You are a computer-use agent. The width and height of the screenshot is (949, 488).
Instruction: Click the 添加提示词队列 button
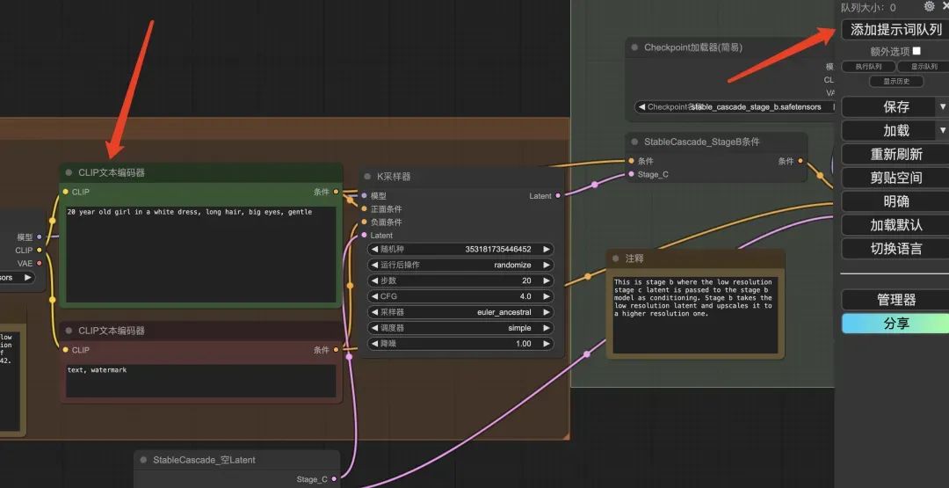click(x=895, y=29)
